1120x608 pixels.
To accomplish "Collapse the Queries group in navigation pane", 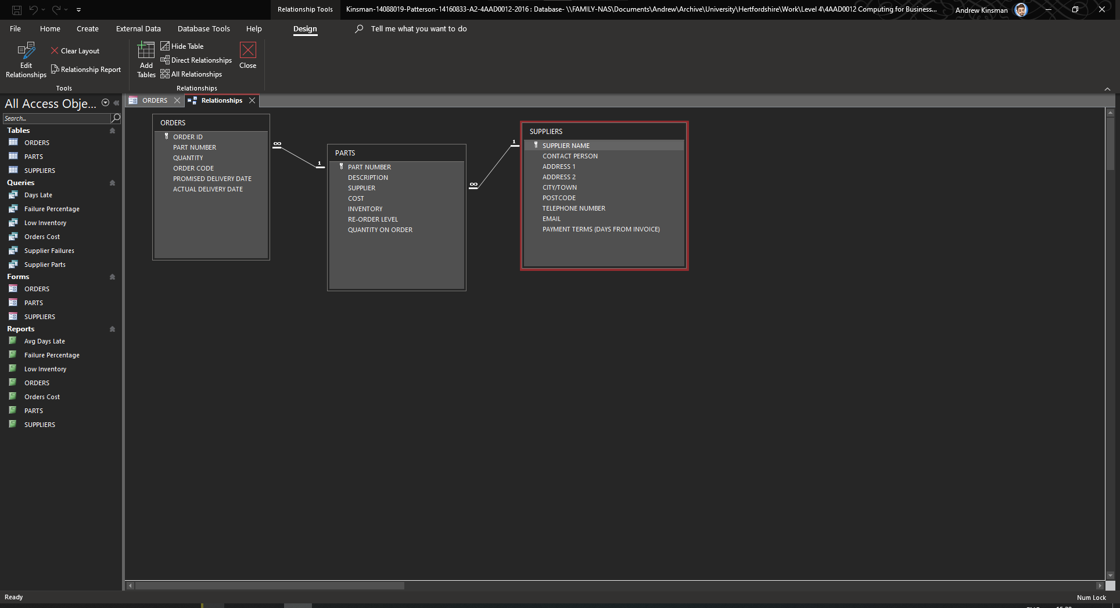I will [112, 183].
